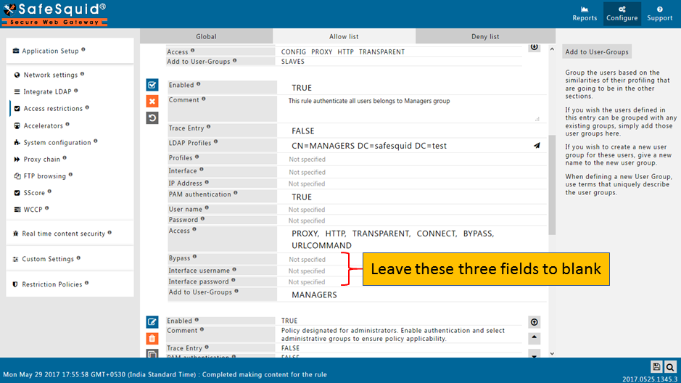Screen dimensions: 681x383
Task: Show info tooltip for User name
Action: (207, 208)
